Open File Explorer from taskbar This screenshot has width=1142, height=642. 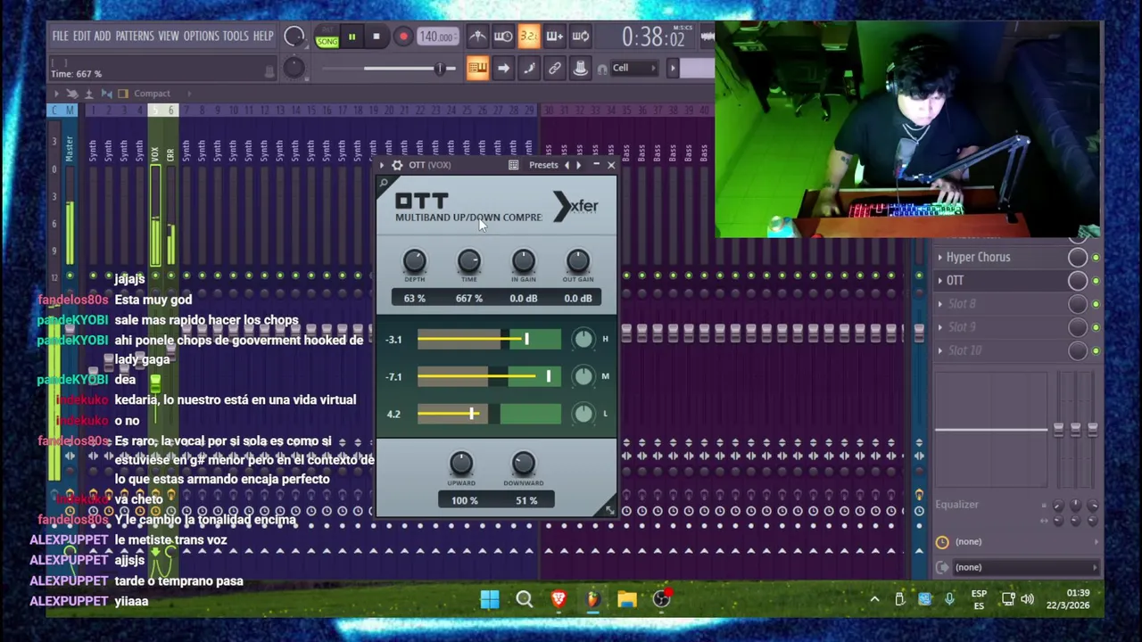coord(627,600)
